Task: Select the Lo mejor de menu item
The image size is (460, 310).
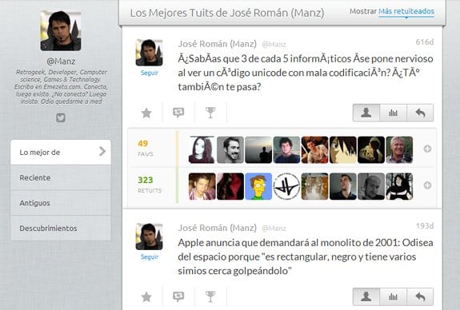Action: pos(61,152)
